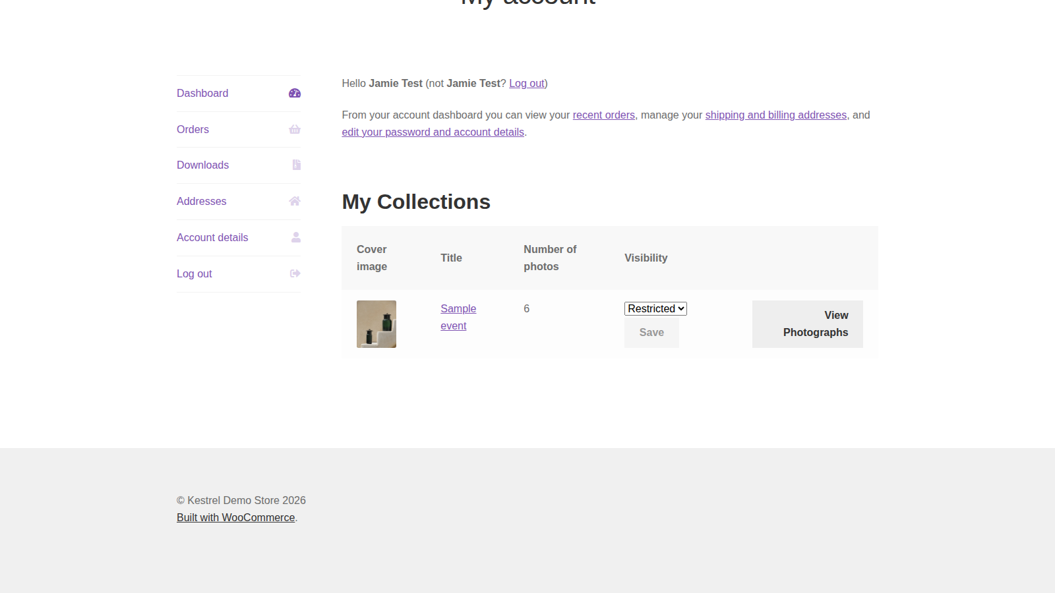Open the Sample event collection link
This screenshot has width=1055, height=593.
pyautogui.click(x=458, y=317)
